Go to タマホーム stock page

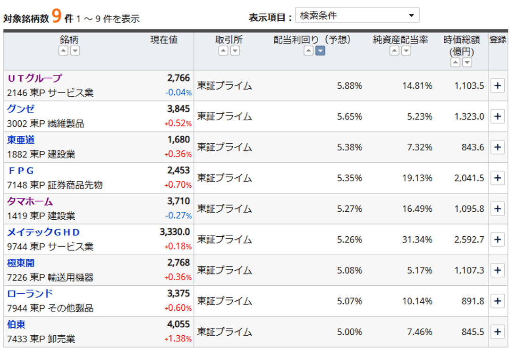pos(30,201)
